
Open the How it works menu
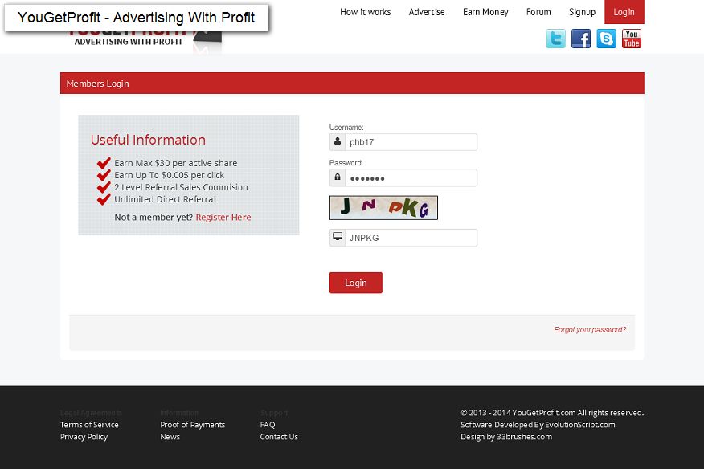point(365,12)
